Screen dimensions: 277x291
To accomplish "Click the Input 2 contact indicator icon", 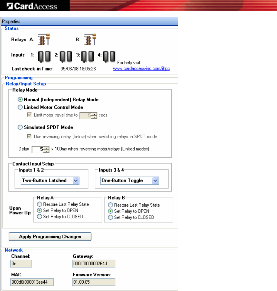I will pos(66,56).
